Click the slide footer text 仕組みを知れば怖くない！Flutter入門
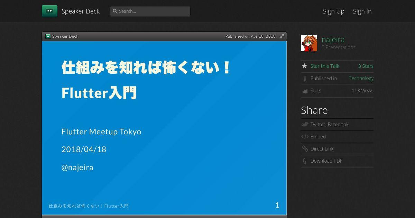The width and height of the screenshot is (415, 218). coord(89,206)
